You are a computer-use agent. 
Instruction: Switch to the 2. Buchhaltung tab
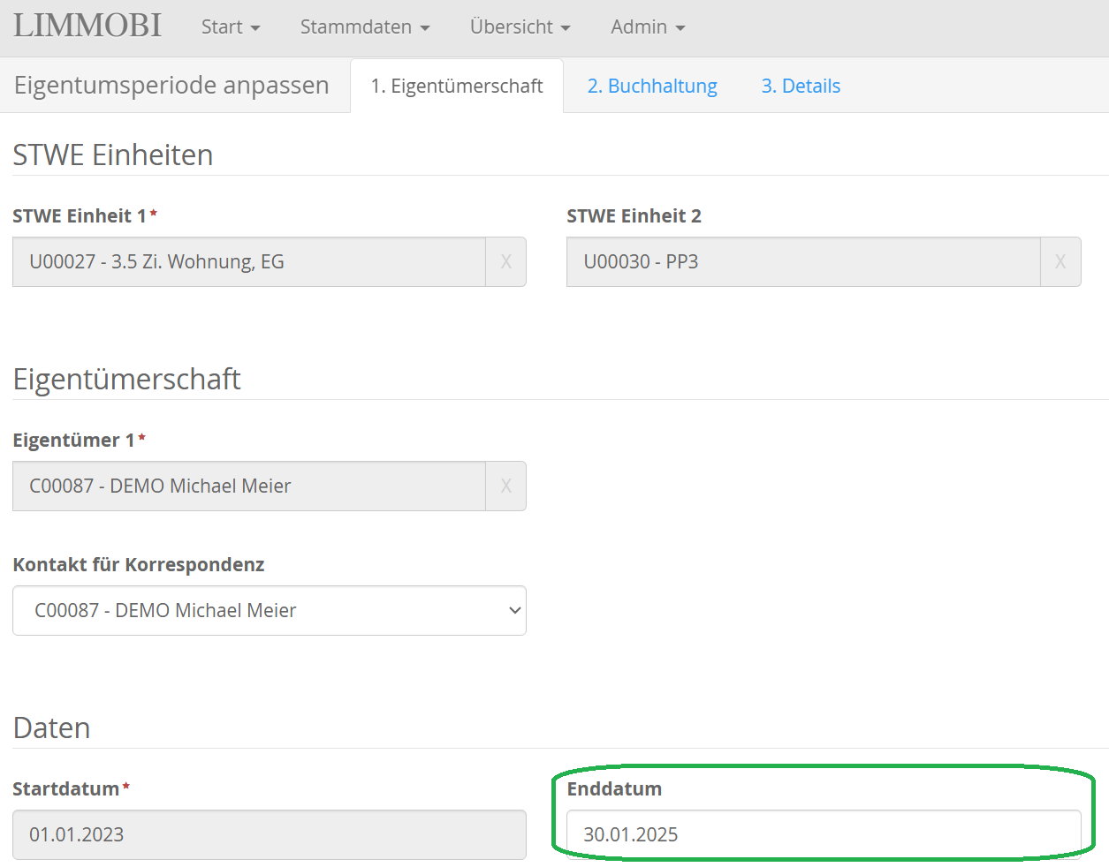(x=652, y=87)
